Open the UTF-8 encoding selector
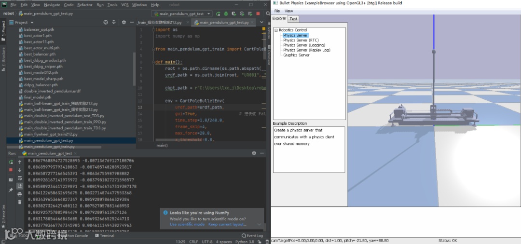521x244 pixels. pyautogui.click(x=207, y=242)
